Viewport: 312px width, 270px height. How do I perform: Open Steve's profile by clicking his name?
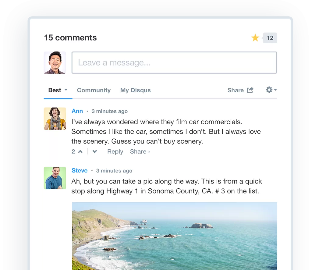pos(80,170)
